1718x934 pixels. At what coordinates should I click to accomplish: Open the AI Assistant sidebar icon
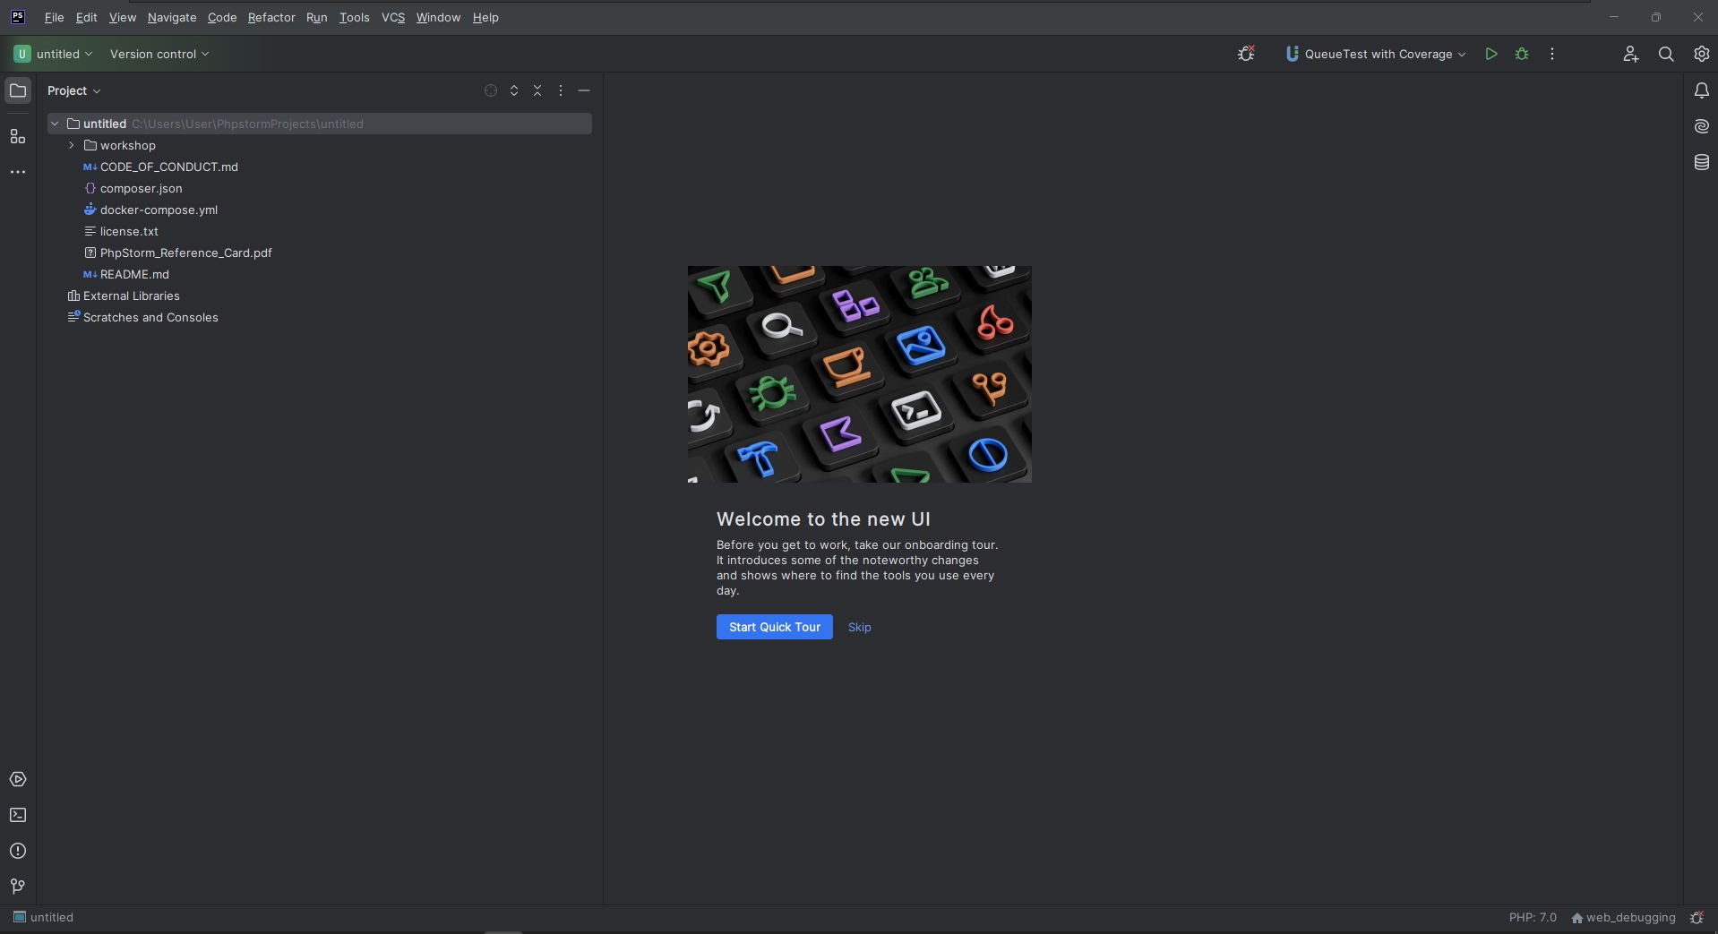coord(1701,127)
